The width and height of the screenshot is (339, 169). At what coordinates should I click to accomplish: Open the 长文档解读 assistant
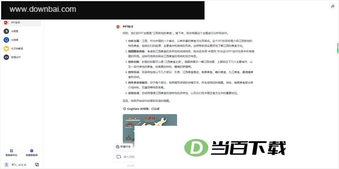pyautogui.click(x=21, y=48)
